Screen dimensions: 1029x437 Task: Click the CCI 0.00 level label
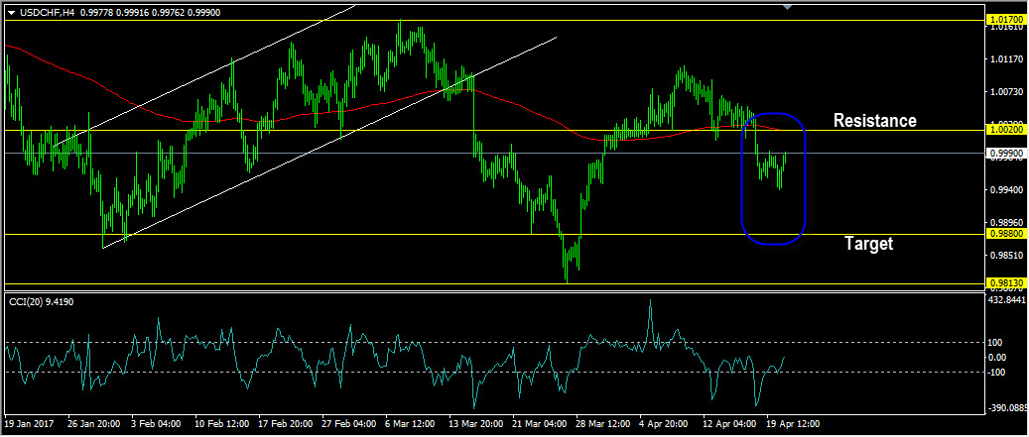point(999,357)
